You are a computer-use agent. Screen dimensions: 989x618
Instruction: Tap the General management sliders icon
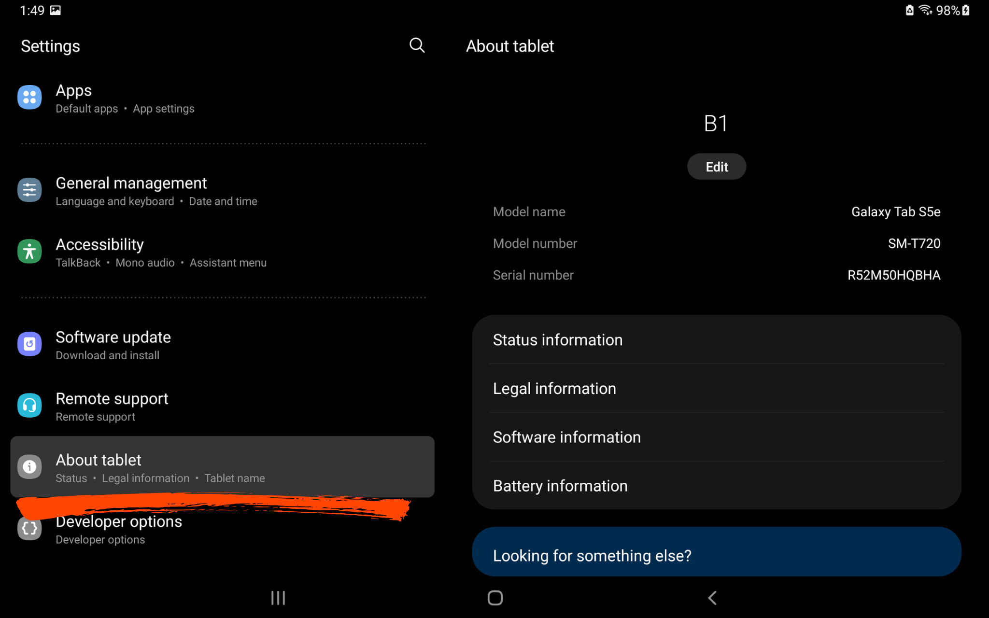(29, 190)
